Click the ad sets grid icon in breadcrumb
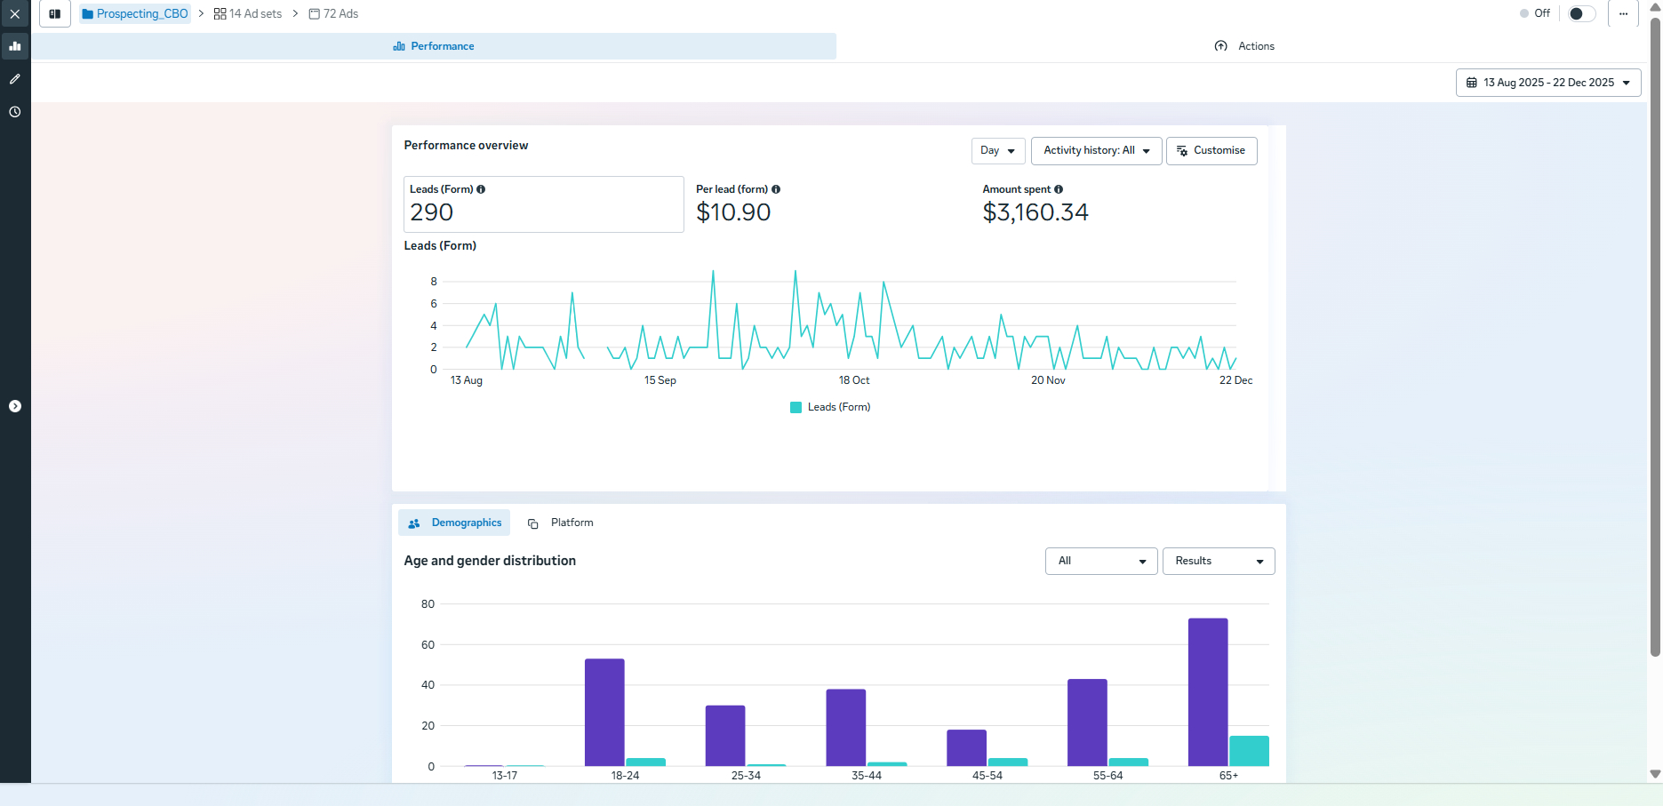 point(220,14)
